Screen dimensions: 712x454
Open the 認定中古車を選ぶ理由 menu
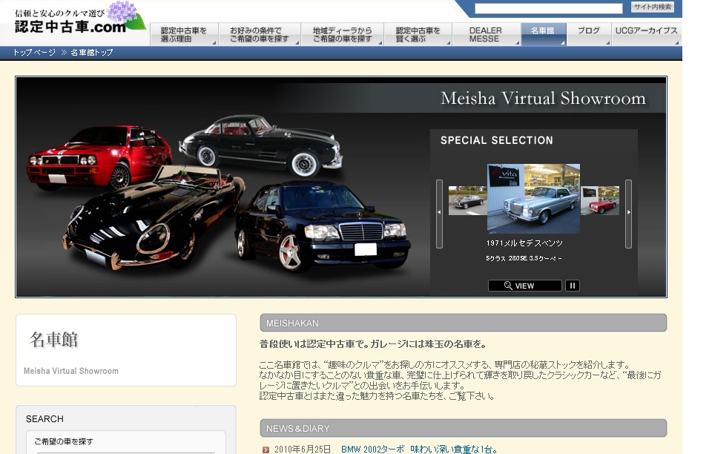(x=185, y=34)
